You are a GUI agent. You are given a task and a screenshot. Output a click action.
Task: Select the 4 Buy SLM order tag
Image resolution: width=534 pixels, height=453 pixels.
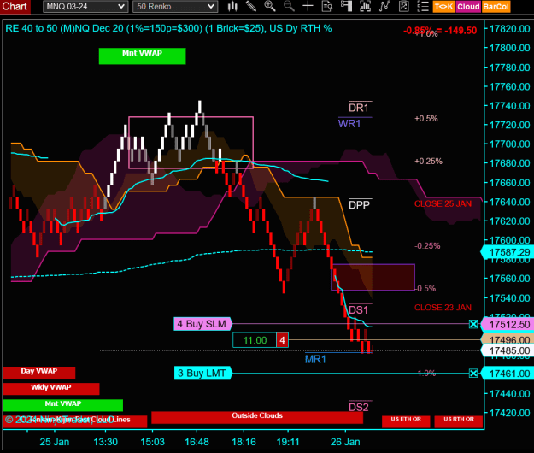click(203, 324)
